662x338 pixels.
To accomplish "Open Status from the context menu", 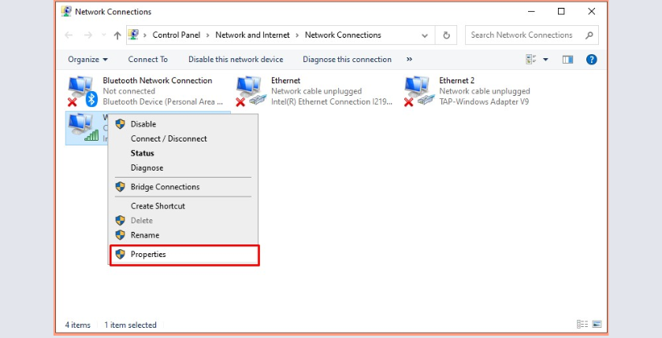I will pos(184,153).
